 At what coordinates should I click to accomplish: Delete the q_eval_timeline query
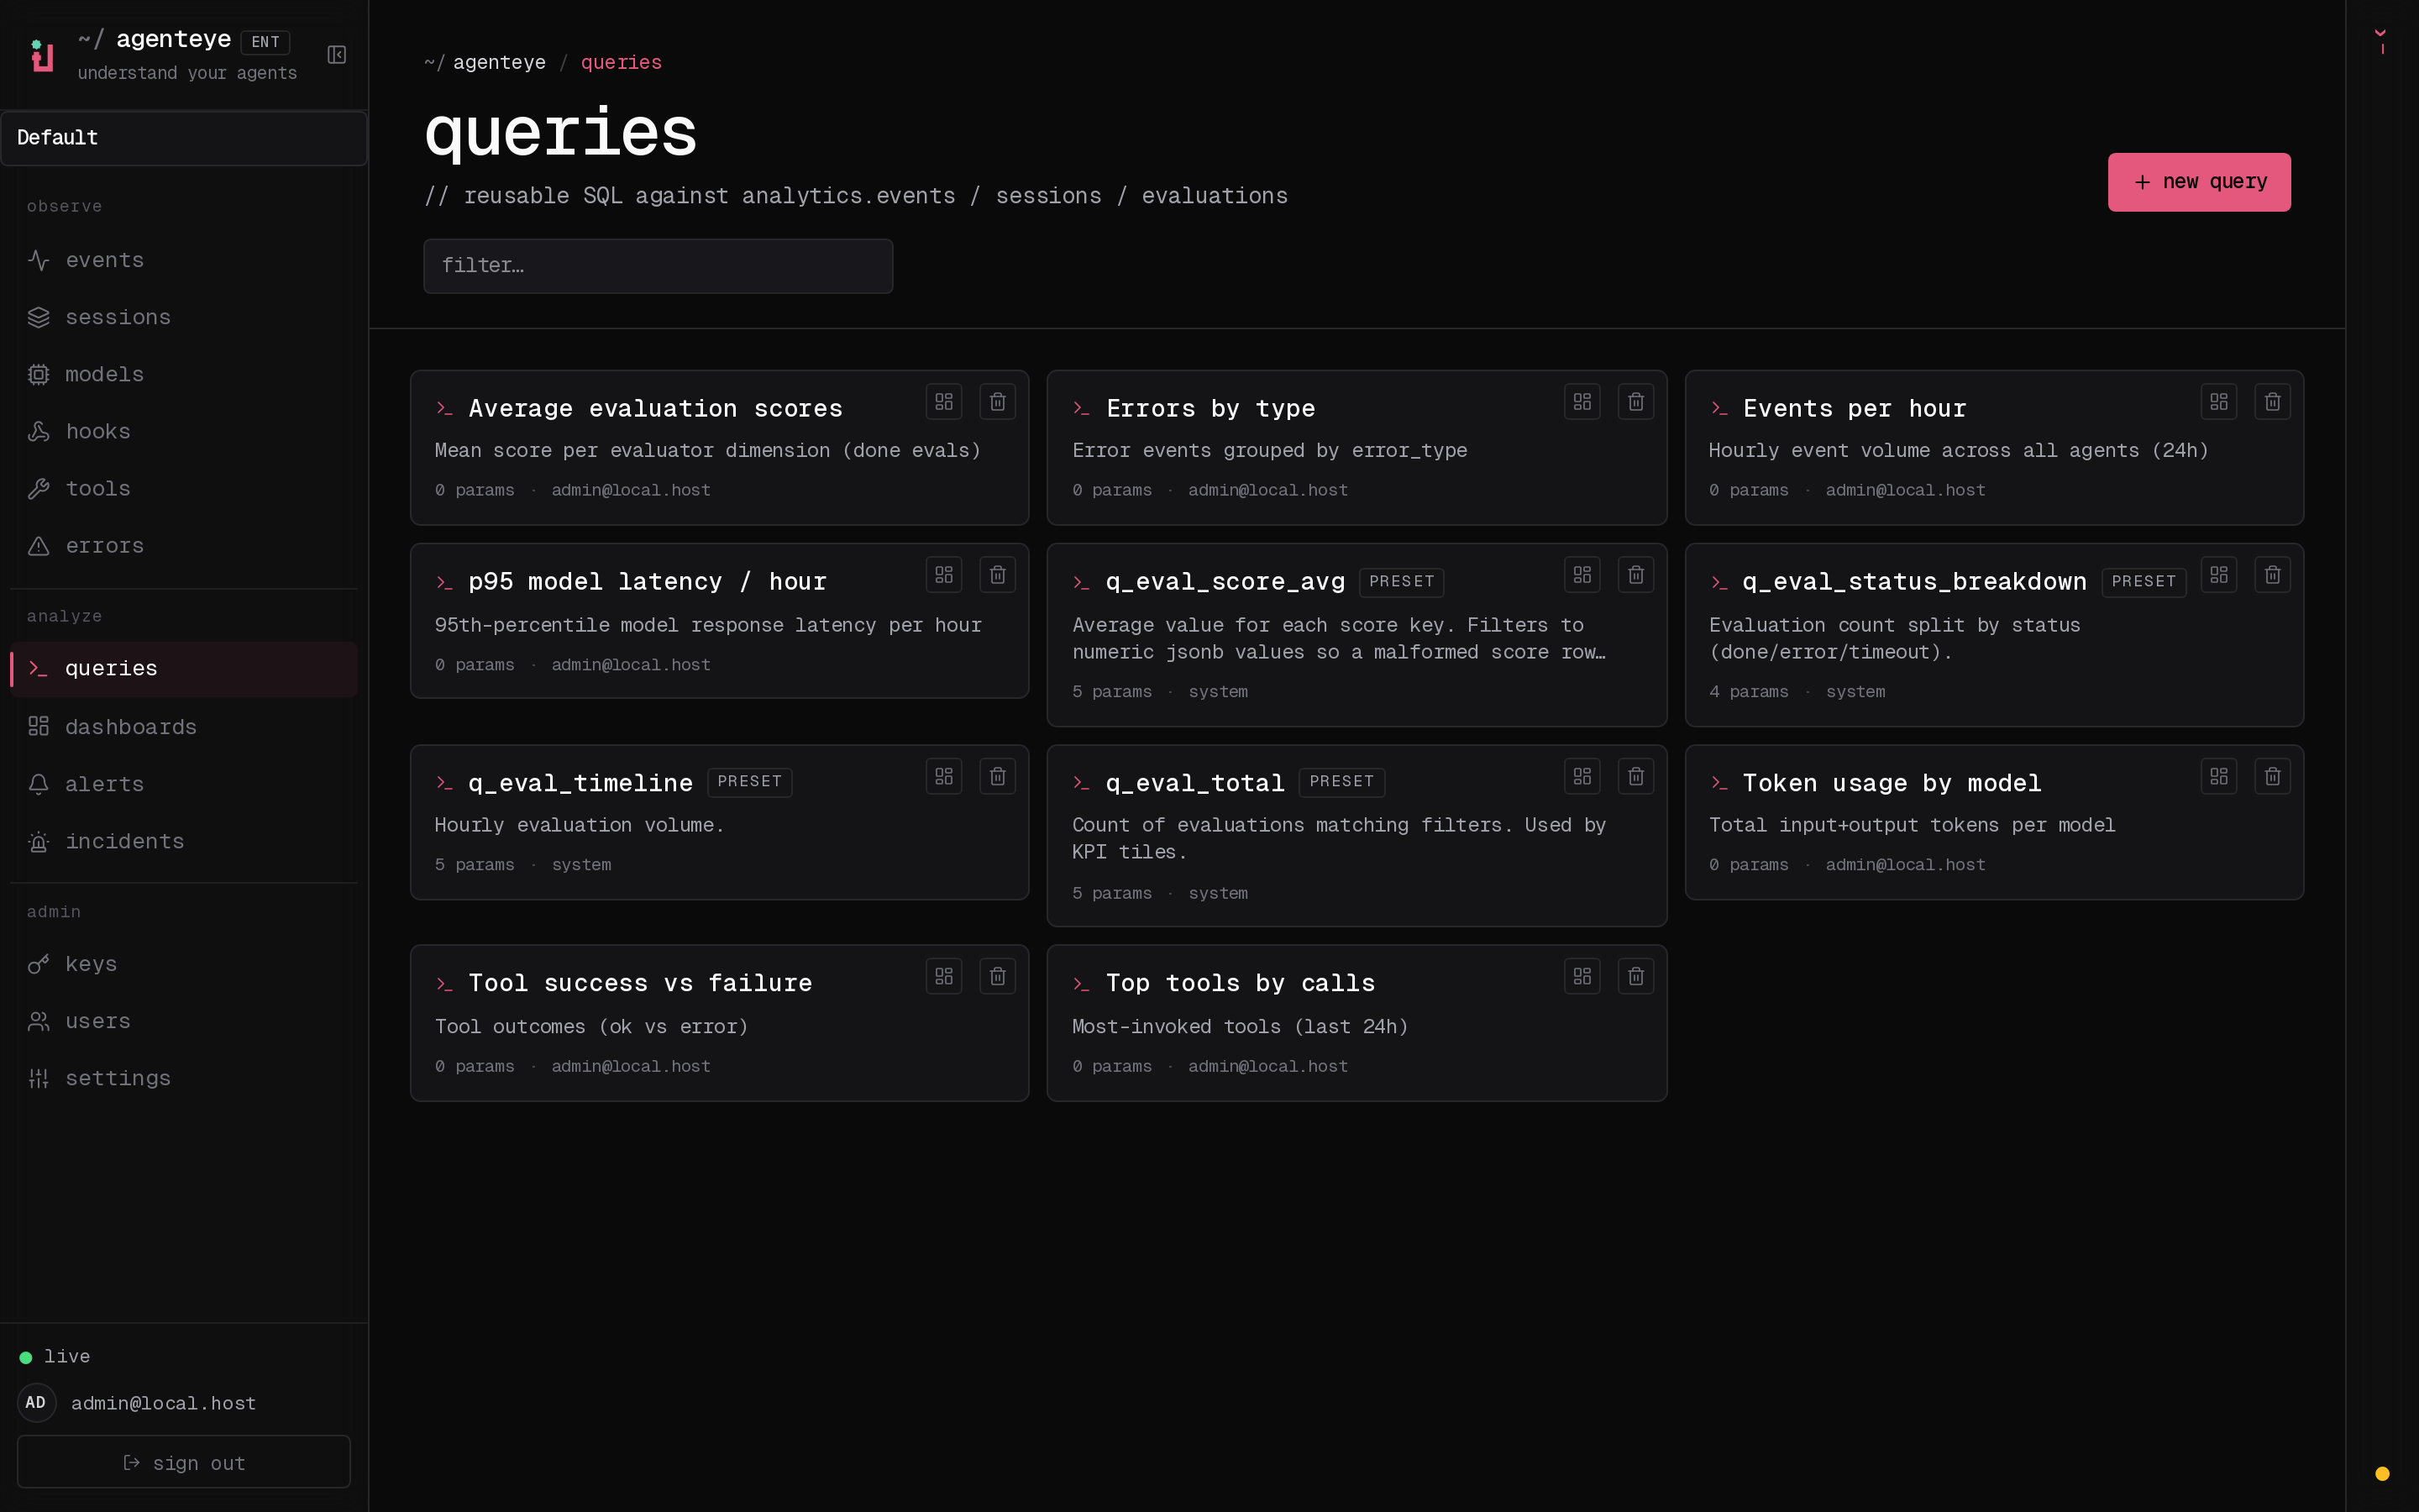pos(998,776)
